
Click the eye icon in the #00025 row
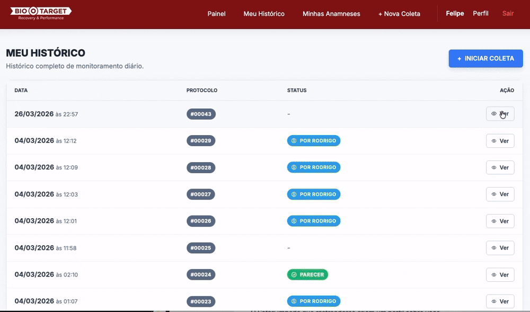pos(494,248)
